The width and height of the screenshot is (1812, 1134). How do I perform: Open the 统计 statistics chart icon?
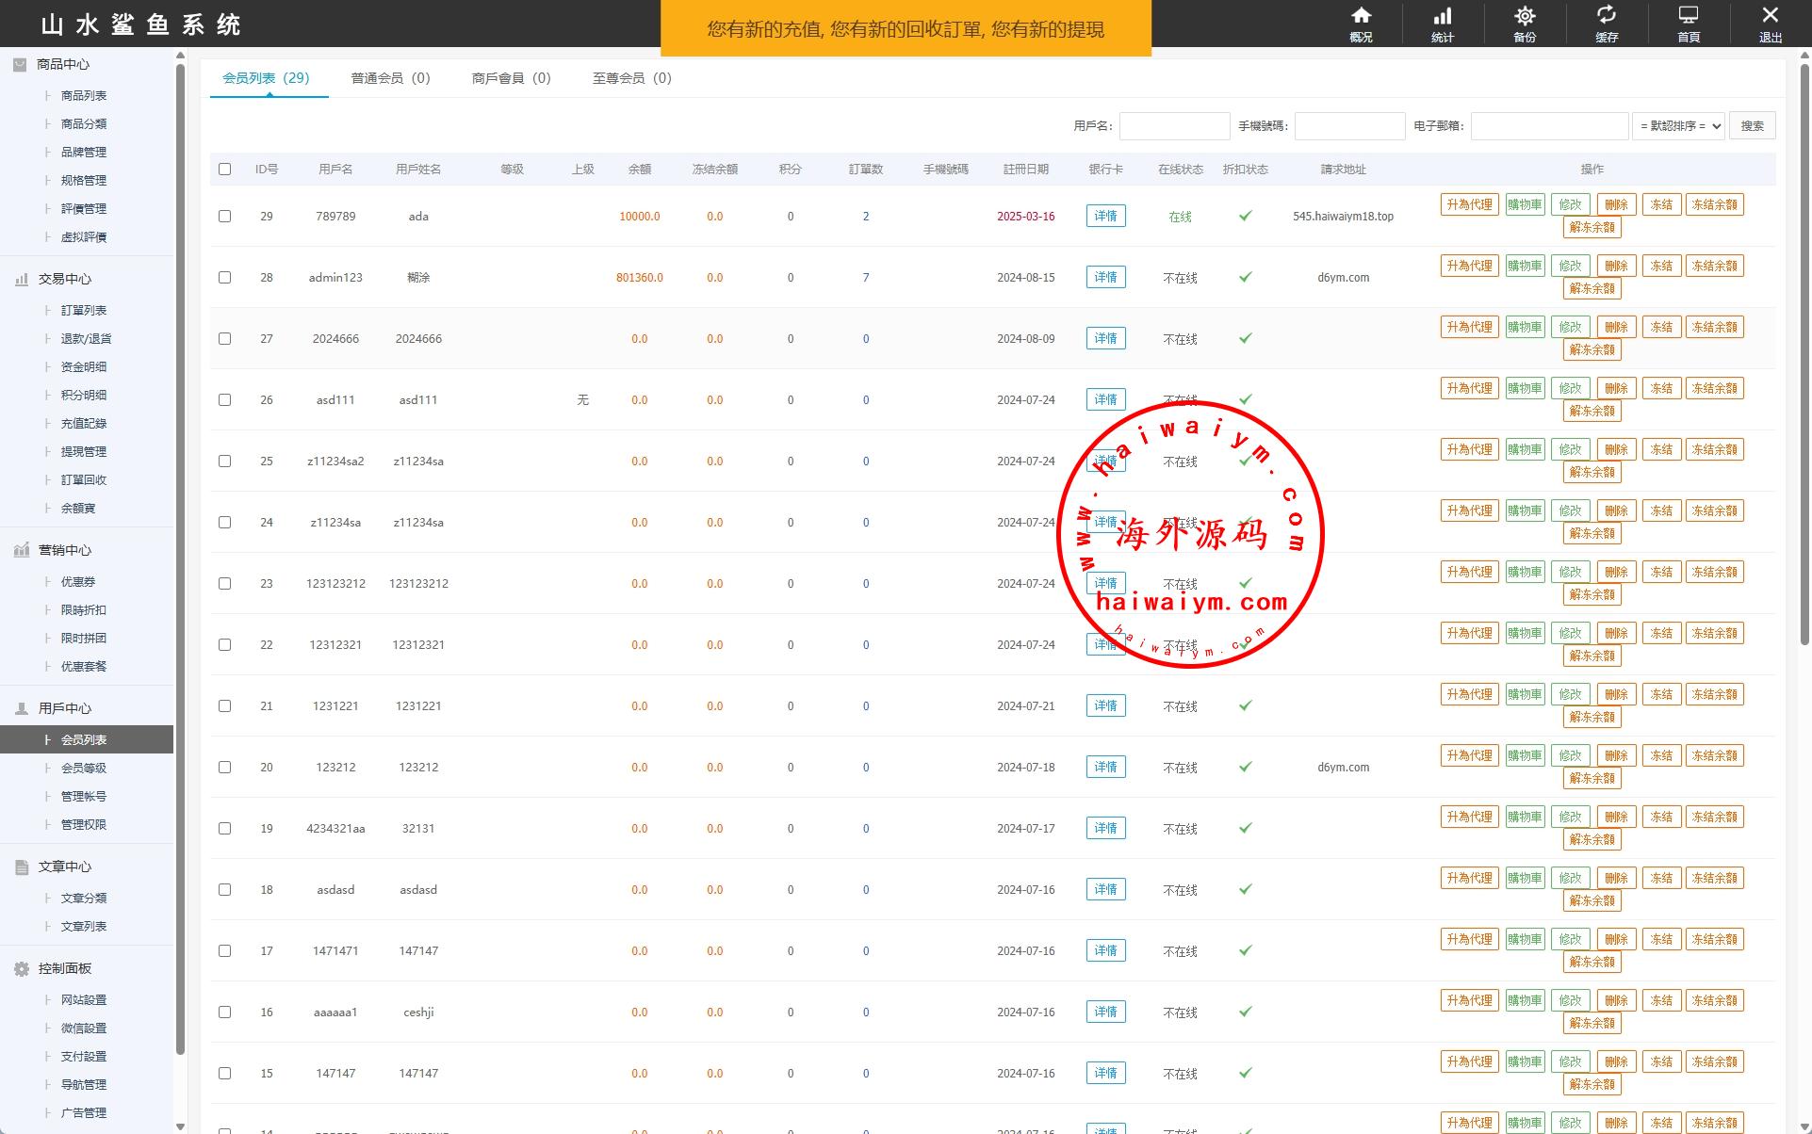pos(1443,17)
